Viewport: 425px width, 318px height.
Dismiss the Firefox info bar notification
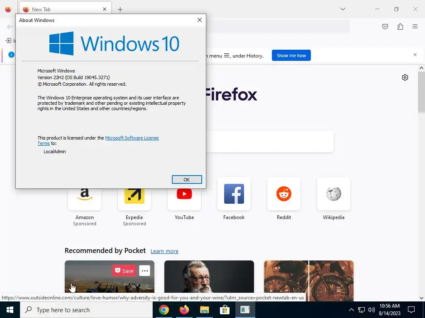tap(415, 55)
